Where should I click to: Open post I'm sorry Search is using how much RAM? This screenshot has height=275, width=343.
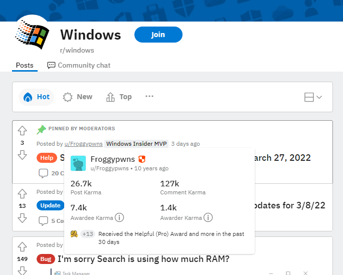point(143,259)
